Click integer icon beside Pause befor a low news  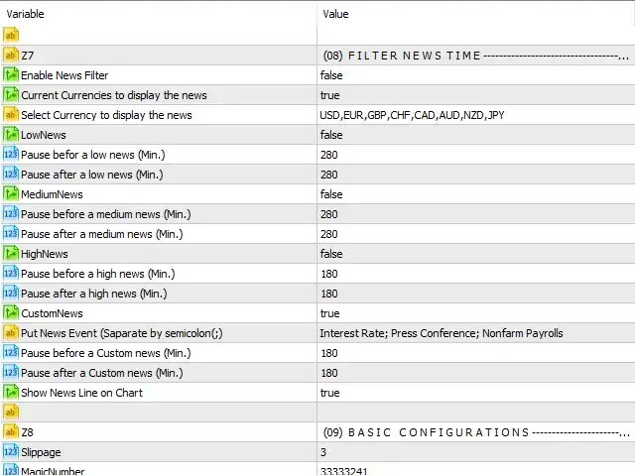click(11, 155)
